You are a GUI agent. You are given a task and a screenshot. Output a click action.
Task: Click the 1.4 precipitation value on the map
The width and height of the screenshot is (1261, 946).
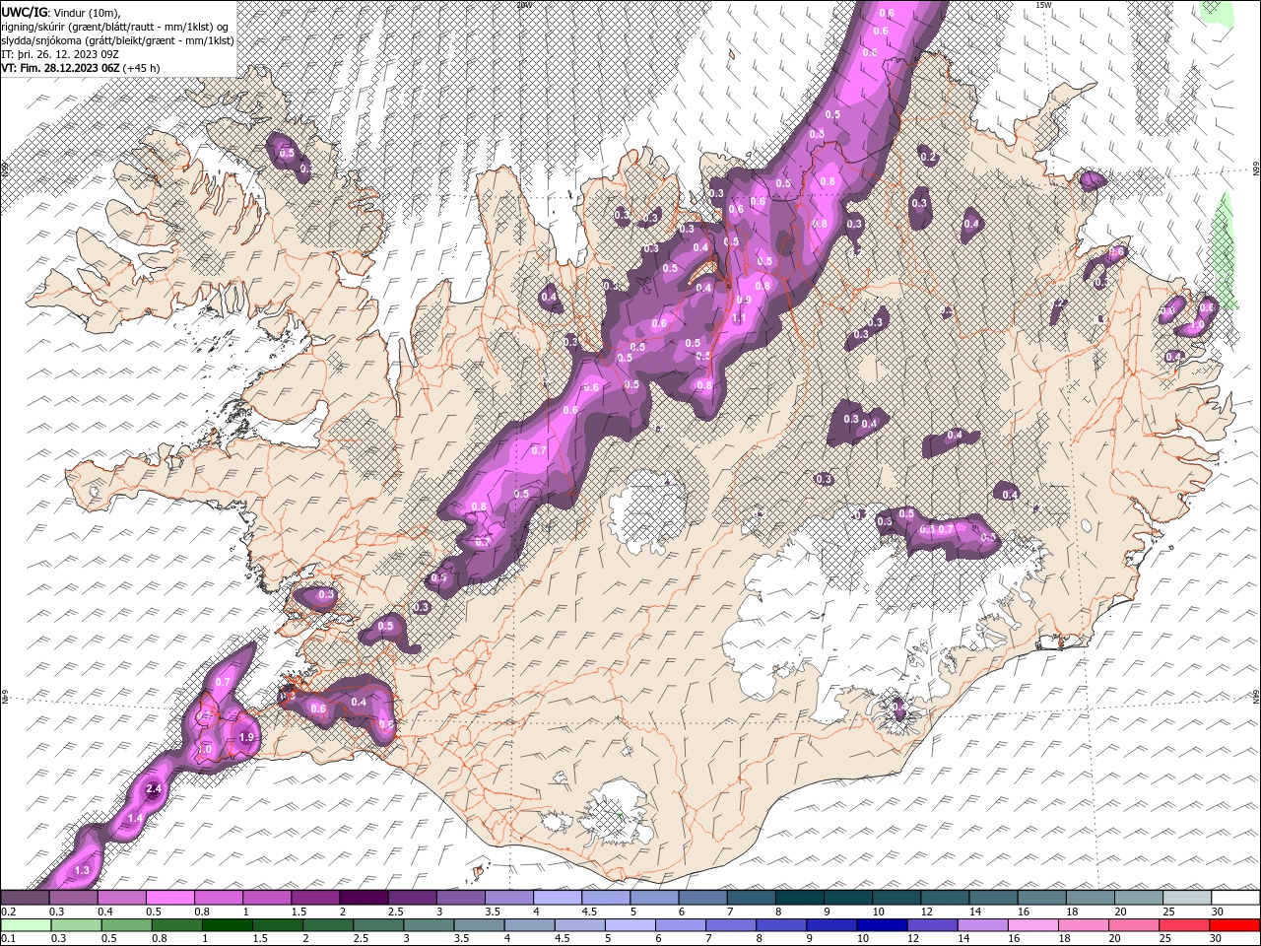(x=136, y=819)
